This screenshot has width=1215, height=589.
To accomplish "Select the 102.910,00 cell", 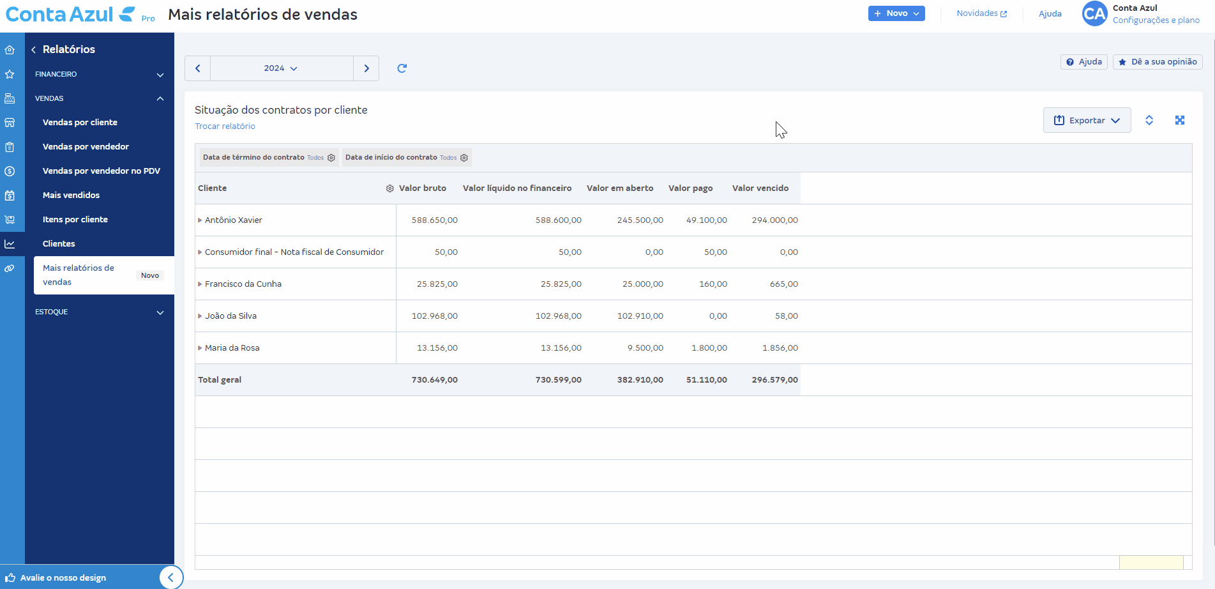I will click(640, 316).
